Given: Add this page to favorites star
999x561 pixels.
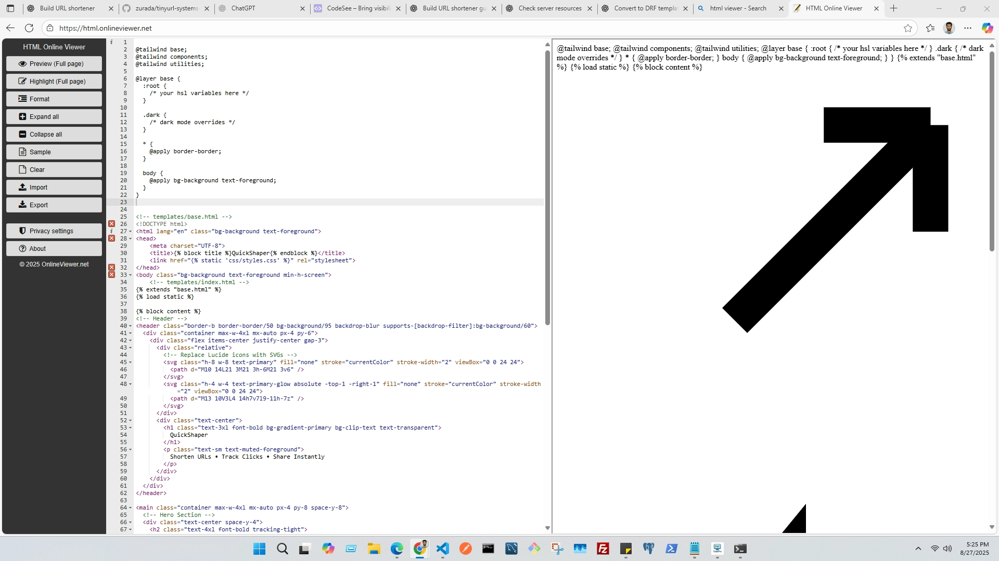Looking at the screenshot, I should (x=907, y=28).
